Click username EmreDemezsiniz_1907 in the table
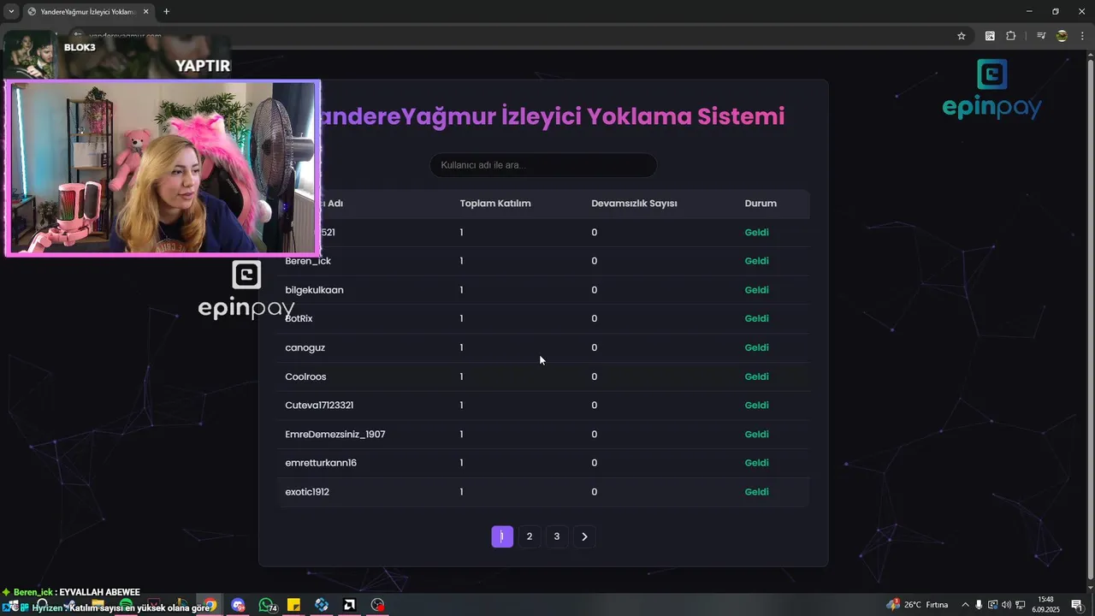The width and height of the screenshot is (1095, 616). (x=335, y=435)
